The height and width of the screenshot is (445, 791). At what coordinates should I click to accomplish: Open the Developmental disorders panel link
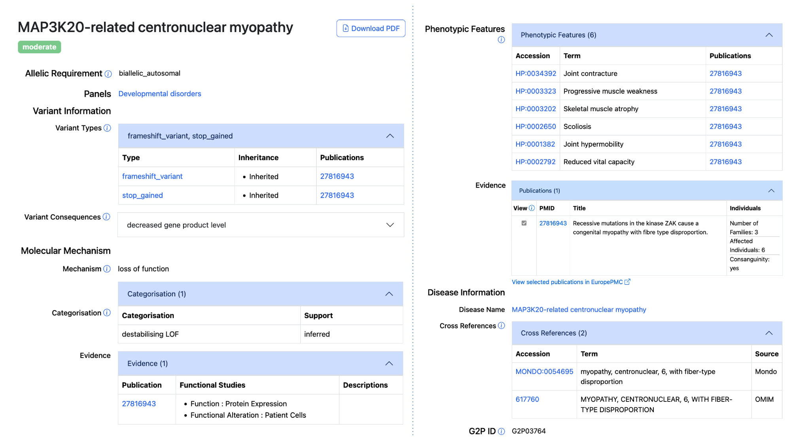tap(160, 94)
